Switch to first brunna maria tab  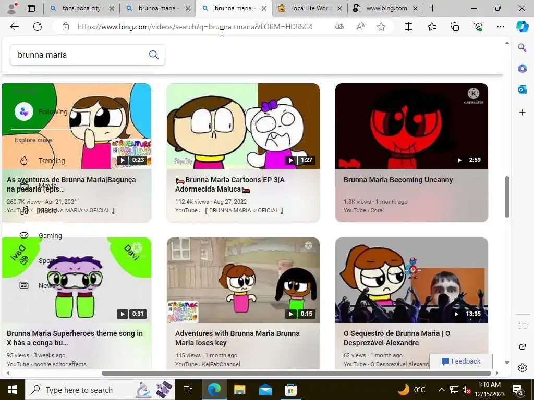157,8
